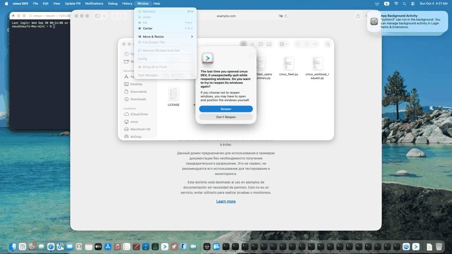Go back in Safari
452x254 pixels.
[115, 16]
